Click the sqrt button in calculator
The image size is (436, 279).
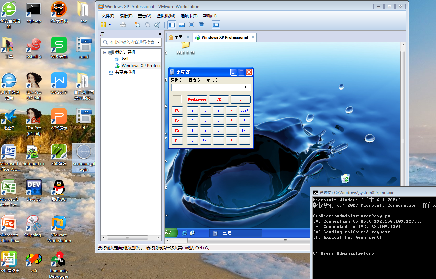coord(245,110)
